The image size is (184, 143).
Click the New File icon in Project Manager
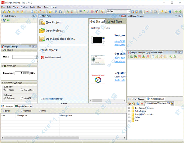click(153, 57)
